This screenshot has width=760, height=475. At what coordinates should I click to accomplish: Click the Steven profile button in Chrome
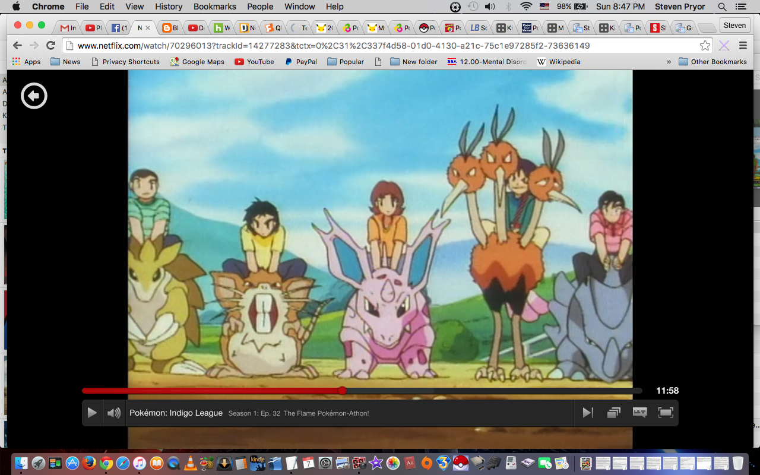(x=734, y=26)
